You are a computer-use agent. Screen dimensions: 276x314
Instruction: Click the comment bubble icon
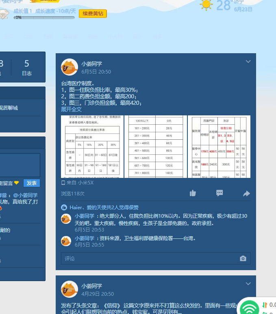[x=219, y=193]
